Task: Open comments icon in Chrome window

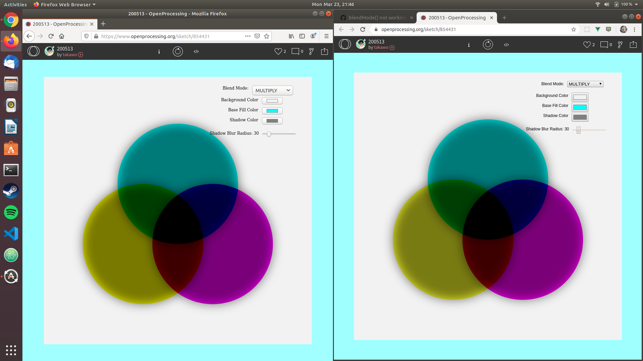Action: point(604,44)
